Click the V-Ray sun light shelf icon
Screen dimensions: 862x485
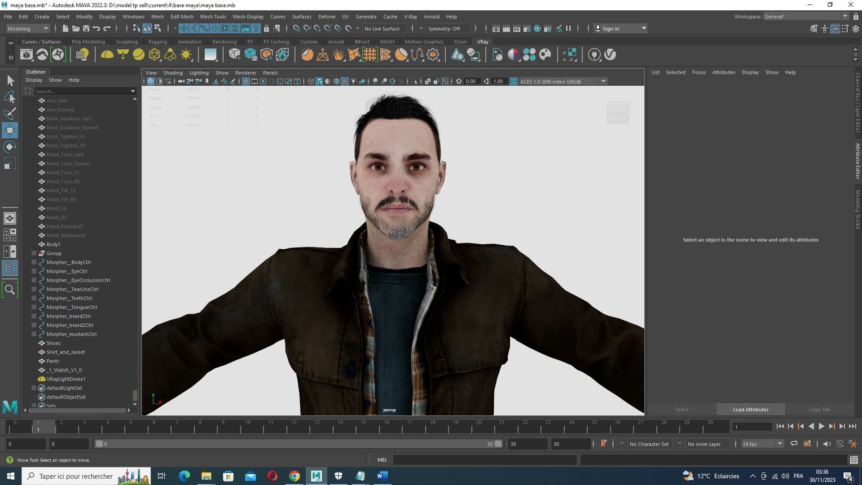point(186,55)
